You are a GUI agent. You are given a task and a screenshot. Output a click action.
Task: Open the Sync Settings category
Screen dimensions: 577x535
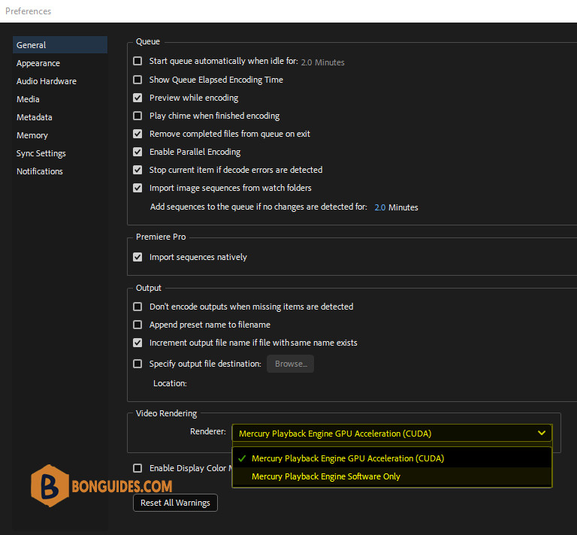[x=41, y=153]
